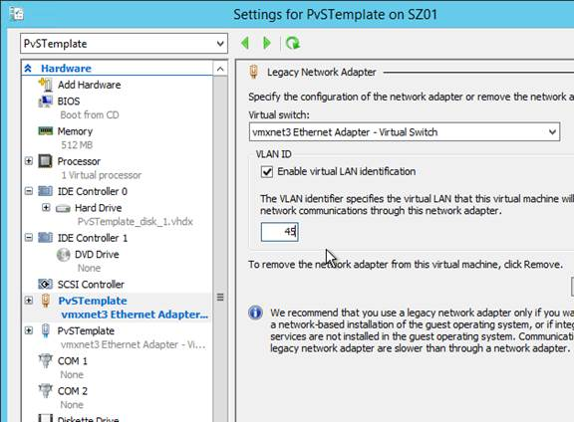Uncheck Enable virtual LAN identification
Viewport: 574px width, 422px height.
pos(267,172)
